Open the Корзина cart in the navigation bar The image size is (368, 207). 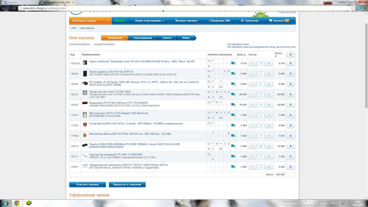click(279, 21)
